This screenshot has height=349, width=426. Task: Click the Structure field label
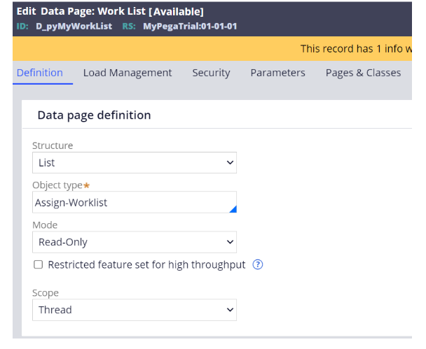53,145
